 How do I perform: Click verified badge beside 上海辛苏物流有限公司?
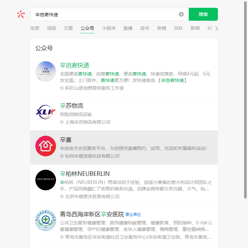click(x=62, y=122)
